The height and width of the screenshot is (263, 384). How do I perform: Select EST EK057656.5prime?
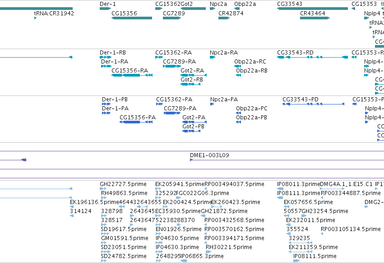pyautogui.click(x=287, y=207)
